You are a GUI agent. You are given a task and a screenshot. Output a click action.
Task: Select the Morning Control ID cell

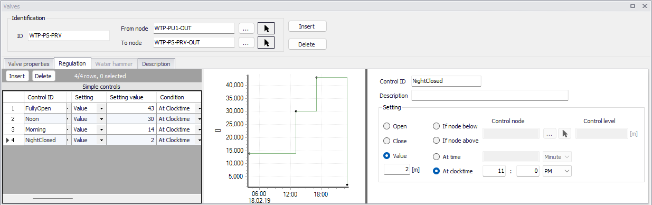45,129
